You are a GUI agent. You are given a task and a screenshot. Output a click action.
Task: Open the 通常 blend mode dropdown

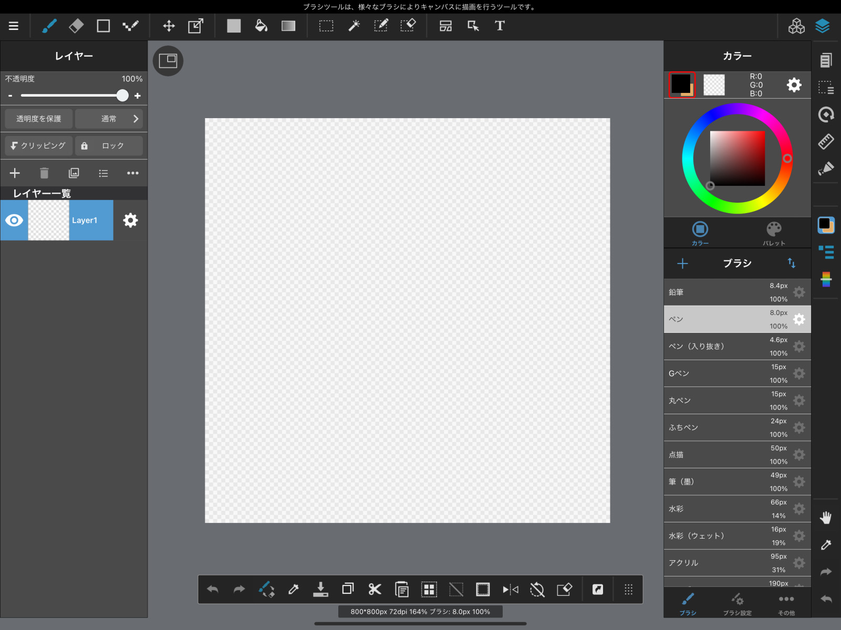pos(109,119)
